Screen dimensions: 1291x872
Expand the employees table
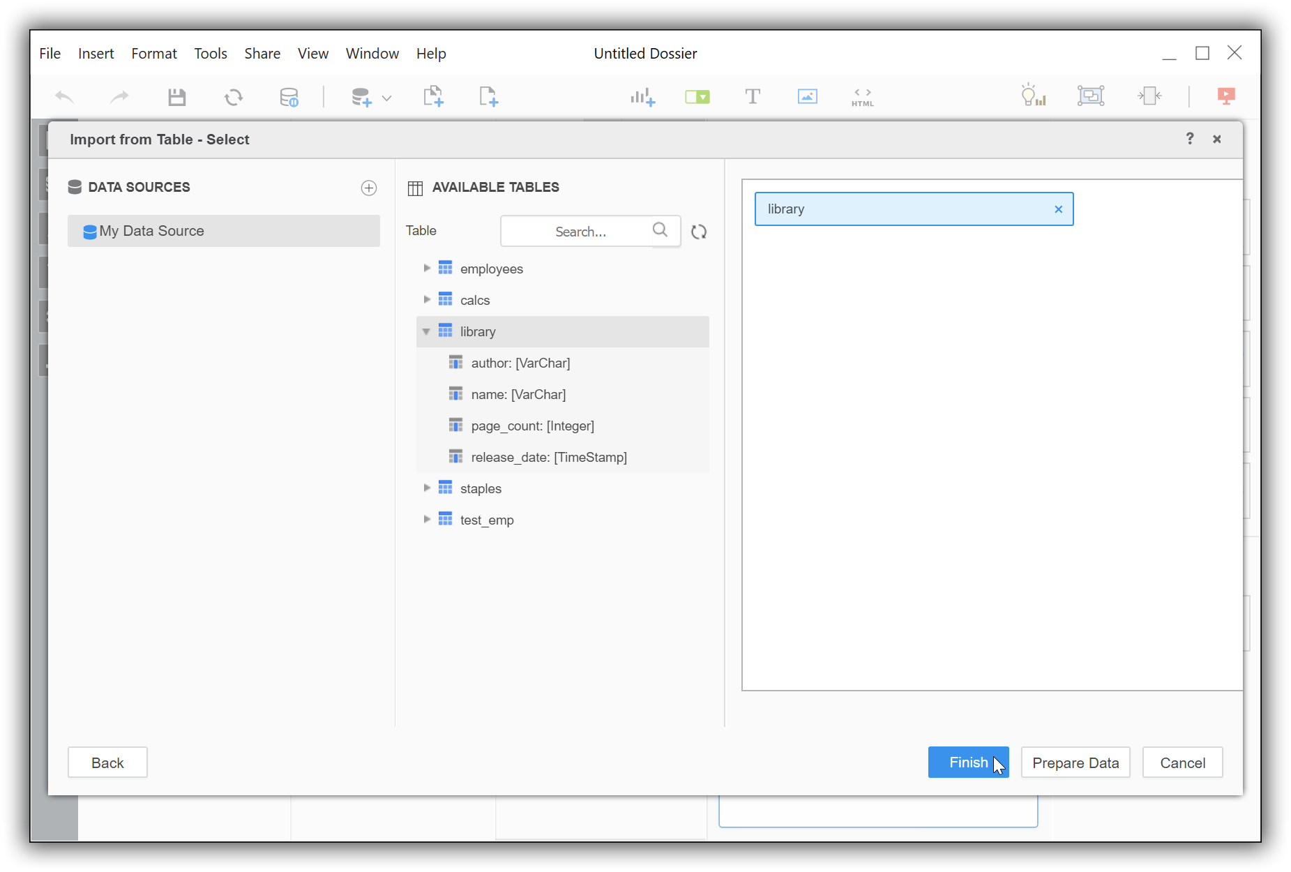(426, 268)
